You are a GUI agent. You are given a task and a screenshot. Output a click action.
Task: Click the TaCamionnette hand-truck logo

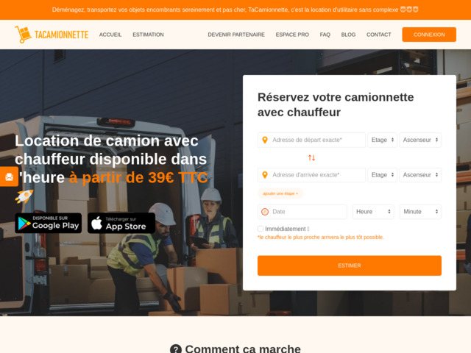click(x=23, y=35)
